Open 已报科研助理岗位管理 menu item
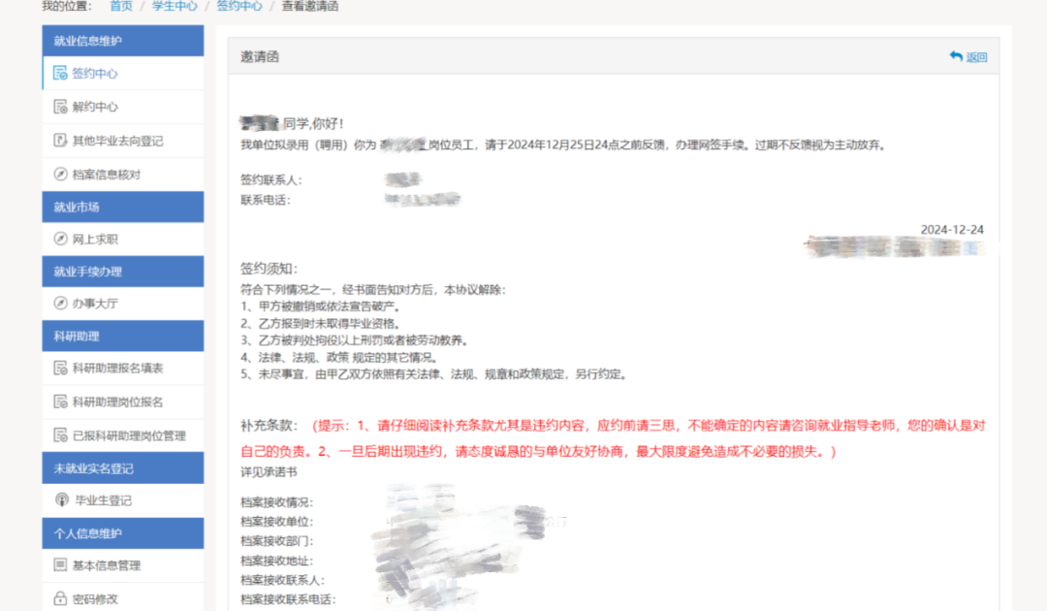Viewport: 1047px width, 611px height. coord(128,435)
